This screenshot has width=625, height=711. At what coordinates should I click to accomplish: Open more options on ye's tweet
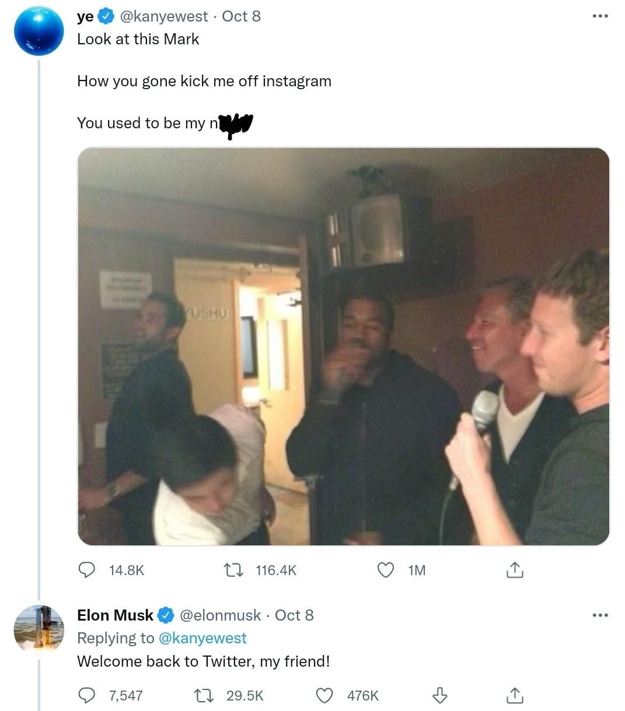(600, 16)
